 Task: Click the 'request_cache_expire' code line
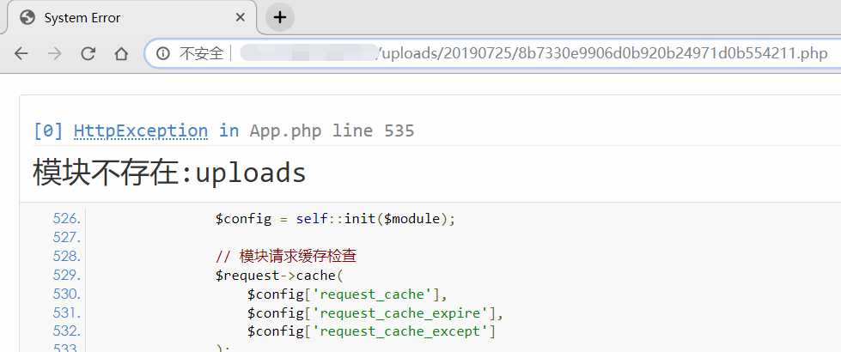point(375,313)
